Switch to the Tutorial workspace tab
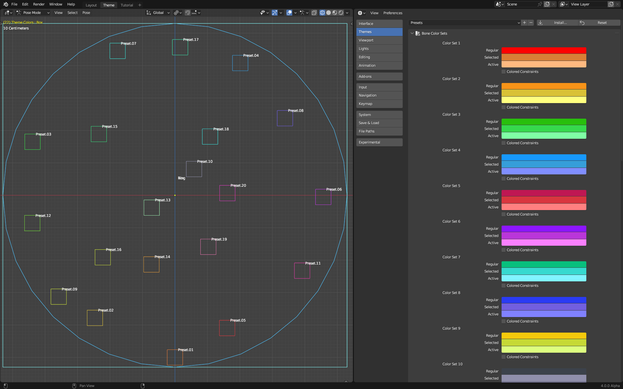Image resolution: width=623 pixels, height=389 pixels. [127, 5]
